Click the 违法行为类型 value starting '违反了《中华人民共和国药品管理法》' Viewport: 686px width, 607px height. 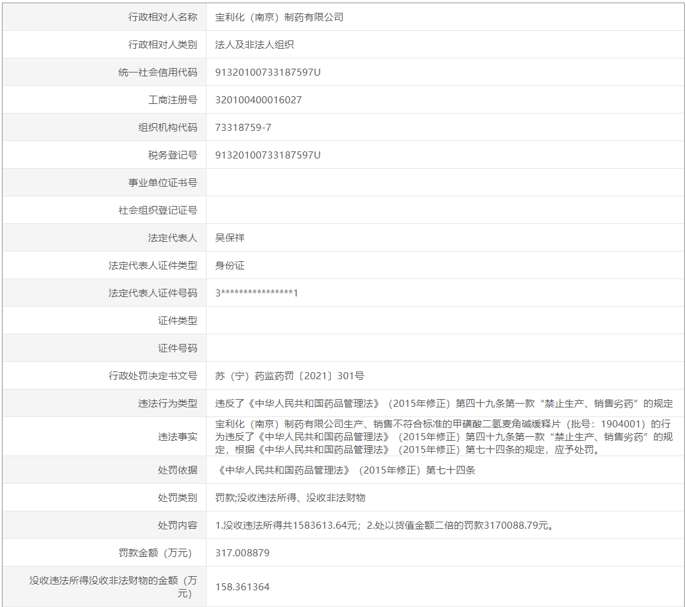[x=444, y=403]
